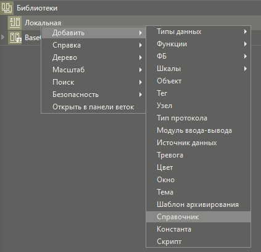Add a Модуль ввода-вывода item
The image size is (261, 252).
pos(199,130)
